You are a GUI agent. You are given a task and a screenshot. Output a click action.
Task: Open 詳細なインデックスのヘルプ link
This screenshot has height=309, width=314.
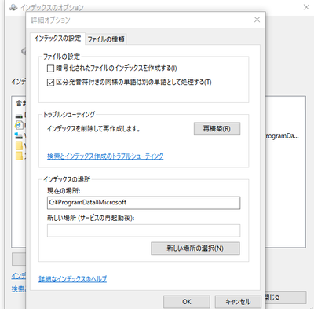pyautogui.click(x=72, y=279)
